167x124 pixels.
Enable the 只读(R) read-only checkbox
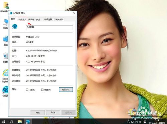tap(27, 90)
